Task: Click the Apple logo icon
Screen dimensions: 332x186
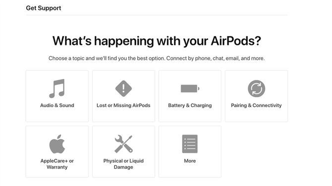Action: click(57, 144)
